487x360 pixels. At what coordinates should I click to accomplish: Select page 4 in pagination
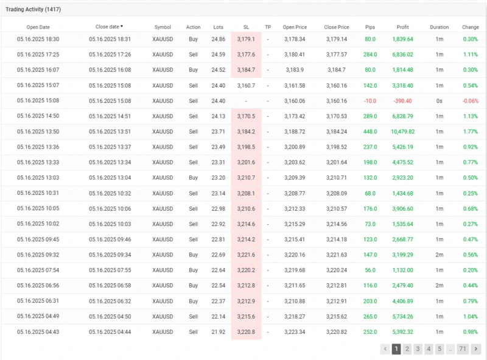coord(429,349)
